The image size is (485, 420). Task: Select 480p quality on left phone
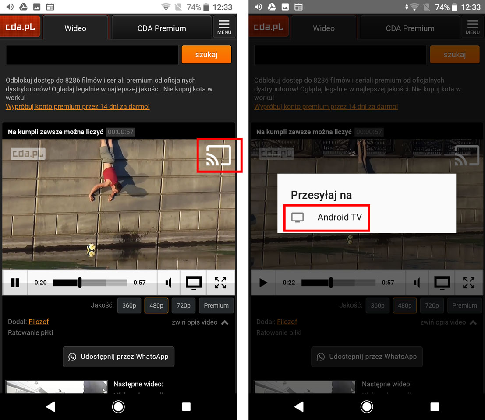click(x=156, y=305)
